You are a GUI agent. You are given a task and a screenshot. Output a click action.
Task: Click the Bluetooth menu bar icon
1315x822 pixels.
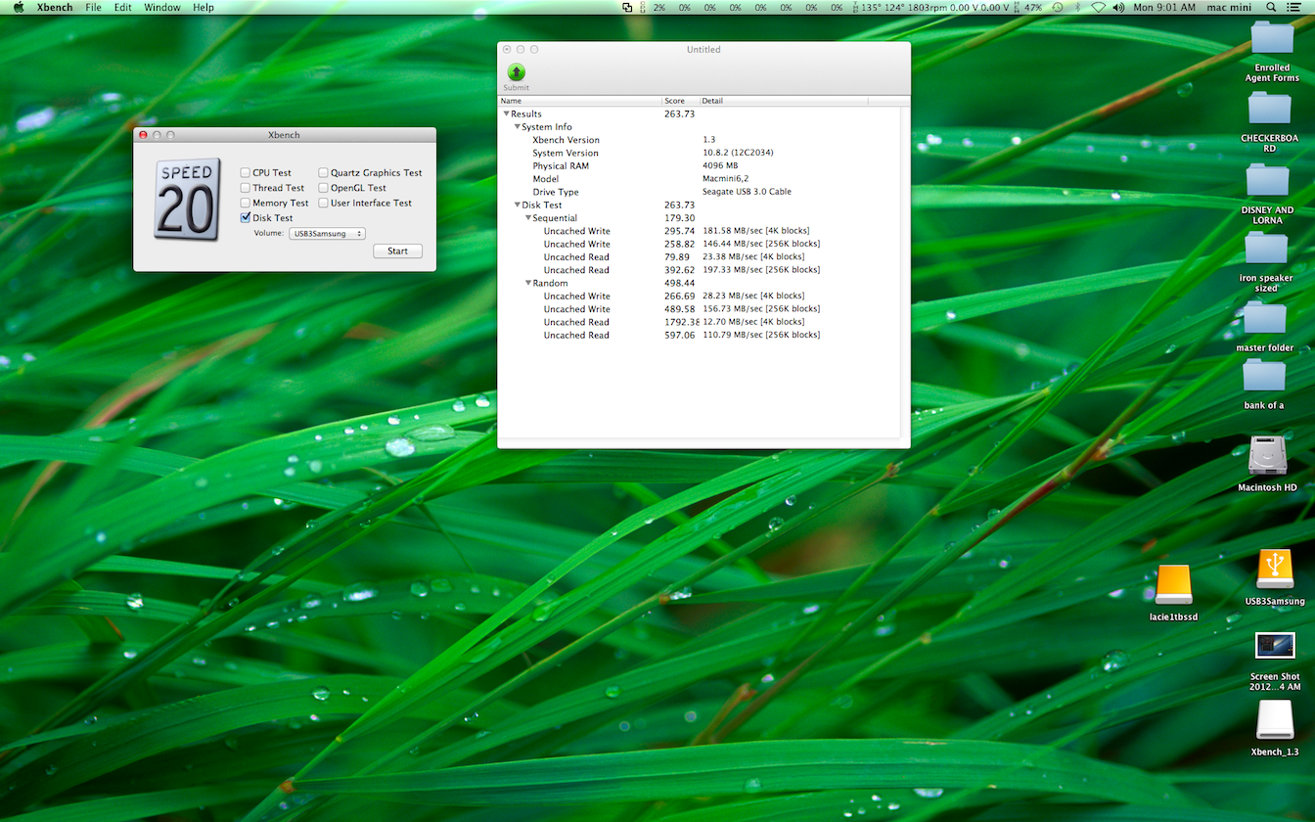1077,7
